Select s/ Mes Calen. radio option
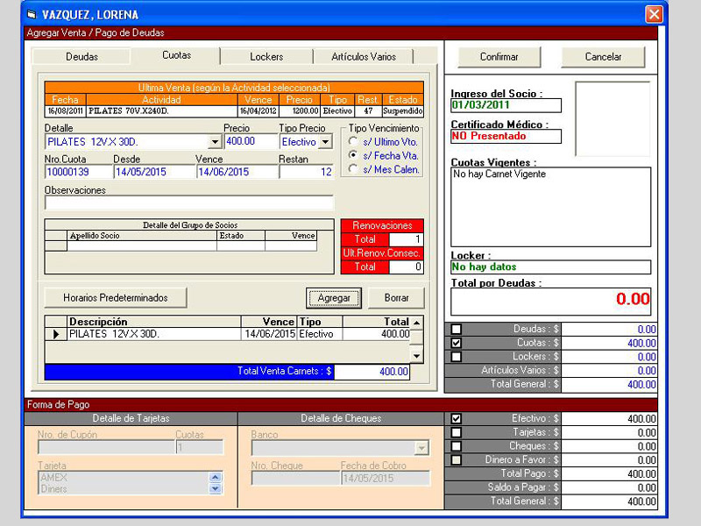The image size is (701, 526). click(x=353, y=169)
